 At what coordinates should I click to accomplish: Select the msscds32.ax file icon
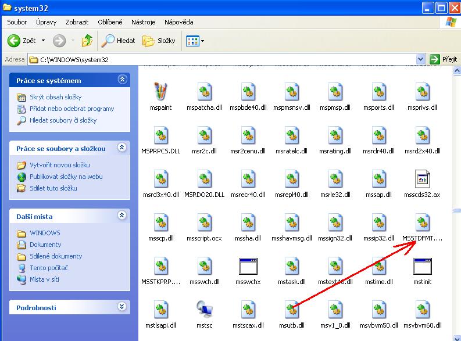[423, 178]
